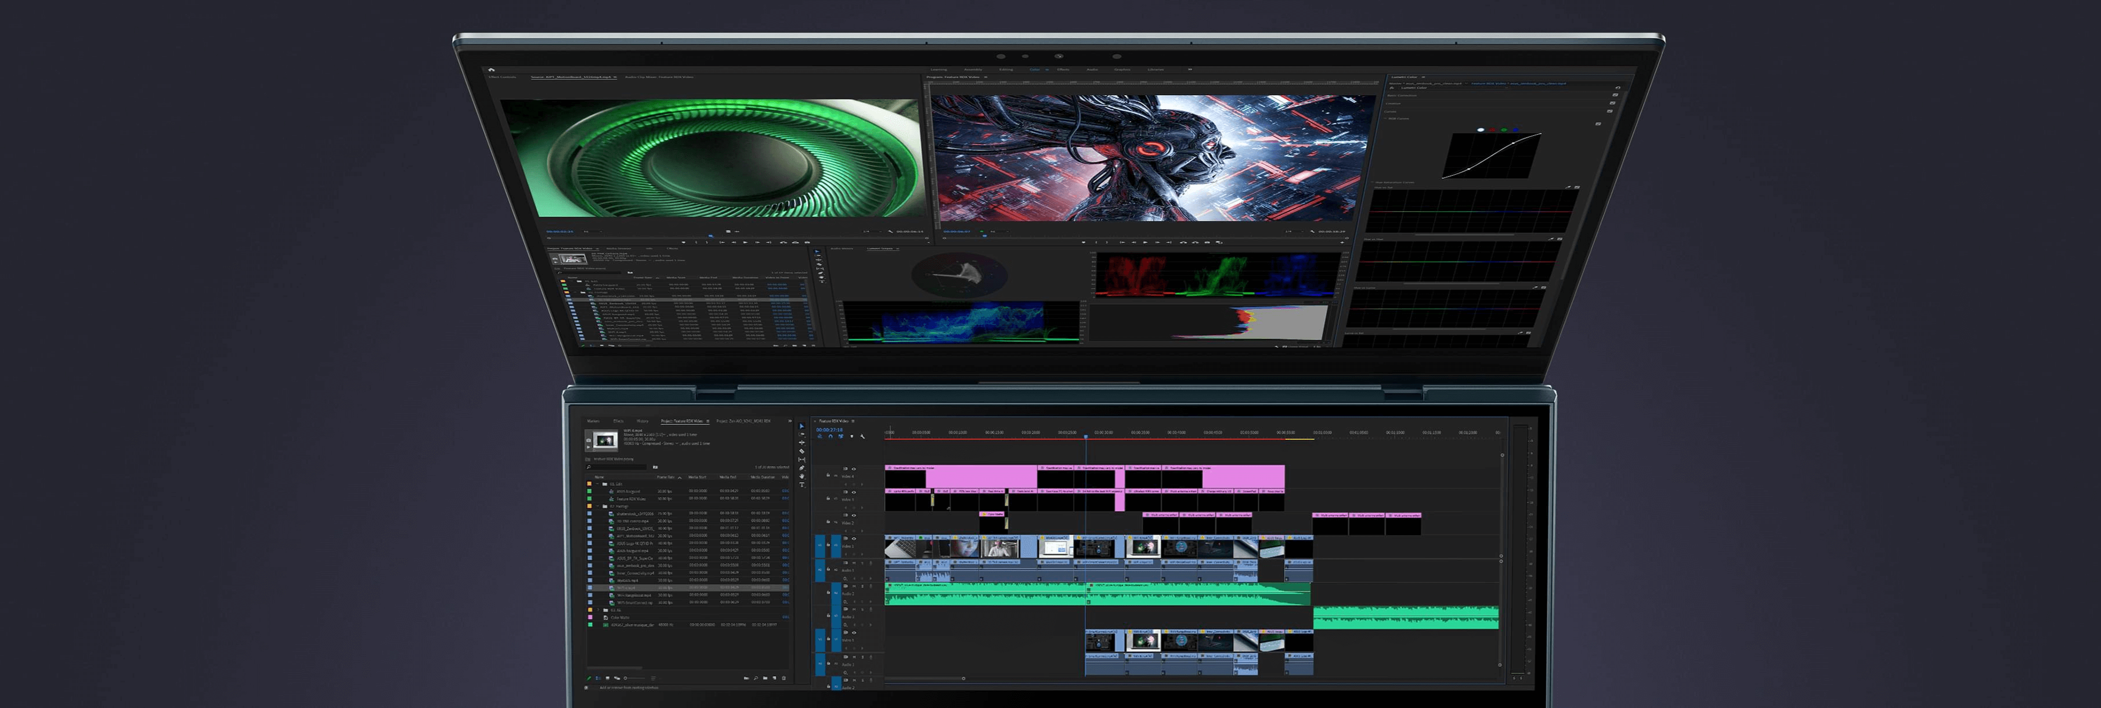
Task: Open the Project: Zen AIO tab on lower screen
Action: point(744,422)
